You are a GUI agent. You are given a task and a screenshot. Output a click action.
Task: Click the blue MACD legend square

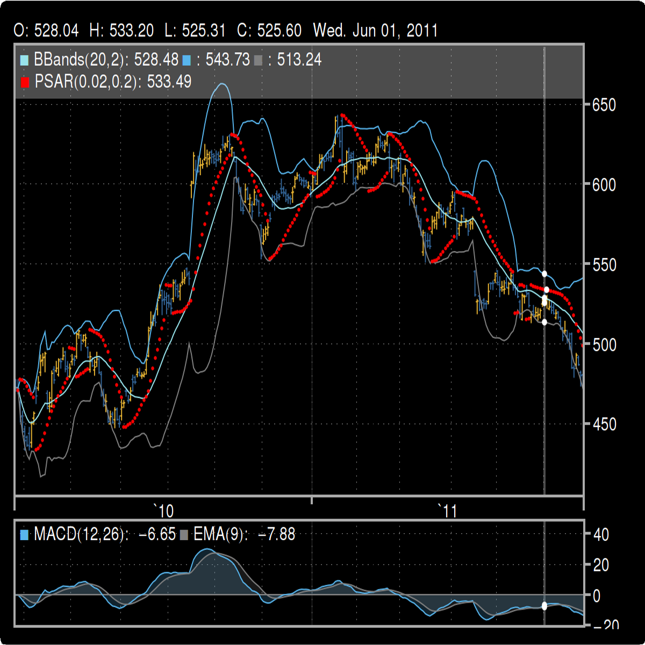point(25,535)
